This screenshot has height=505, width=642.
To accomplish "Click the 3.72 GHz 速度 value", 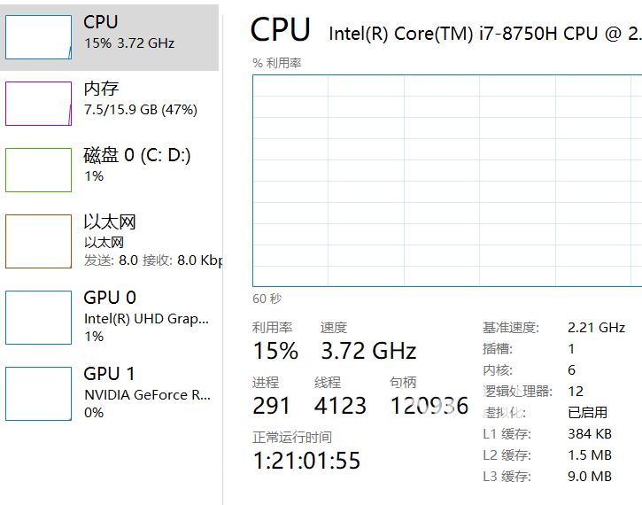I will tap(368, 351).
